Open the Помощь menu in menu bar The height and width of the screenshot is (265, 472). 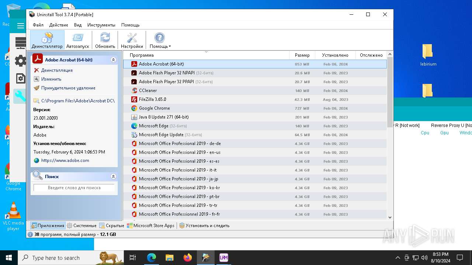(131, 25)
